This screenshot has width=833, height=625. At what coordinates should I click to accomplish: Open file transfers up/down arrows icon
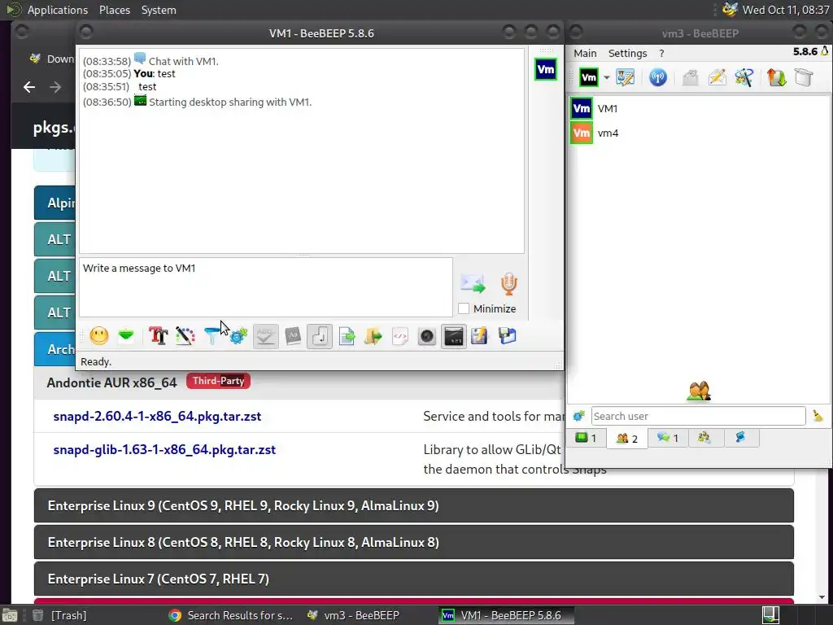(x=776, y=77)
